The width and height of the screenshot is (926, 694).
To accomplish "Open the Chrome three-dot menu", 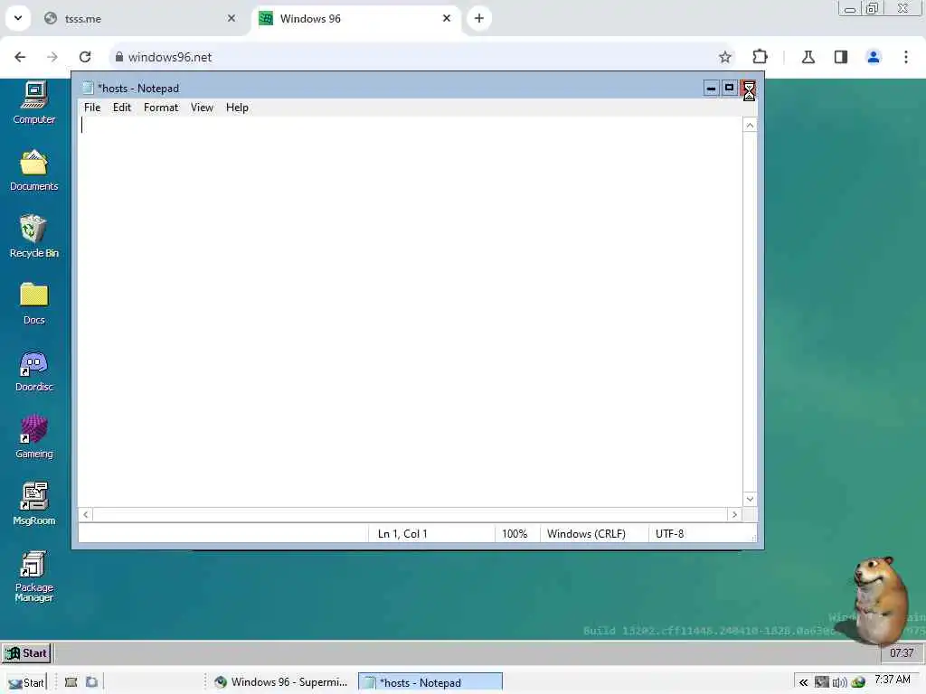I will coord(906,57).
